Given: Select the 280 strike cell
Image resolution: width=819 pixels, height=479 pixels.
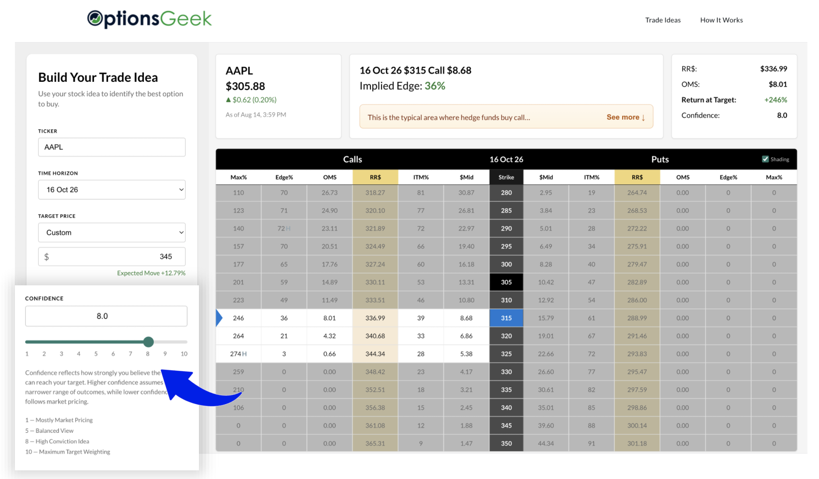Looking at the screenshot, I should tap(506, 192).
